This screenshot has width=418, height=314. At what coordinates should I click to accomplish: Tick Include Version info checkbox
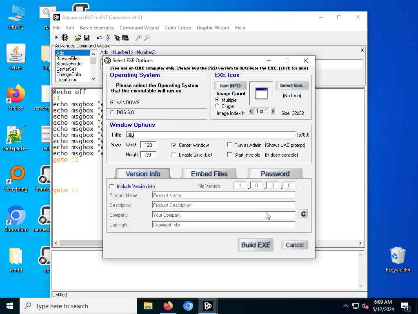click(112, 186)
